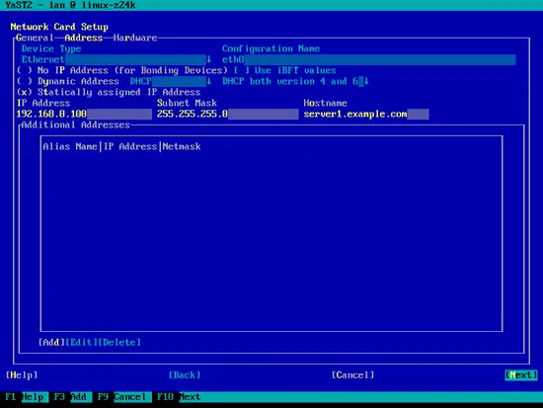This screenshot has height=408, width=543.
Task: Expand the DHCP mode dropdown
Action: pyautogui.click(x=171, y=81)
